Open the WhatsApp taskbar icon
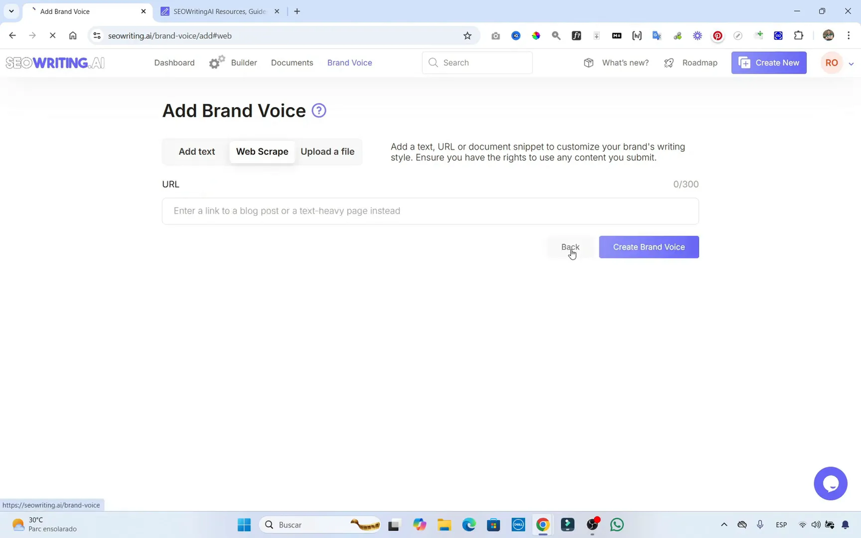 tap(616, 525)
